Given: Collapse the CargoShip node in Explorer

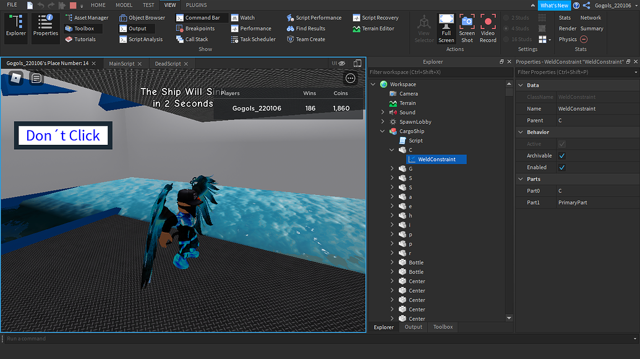Looking at the screenshot, I should (383, 131).
